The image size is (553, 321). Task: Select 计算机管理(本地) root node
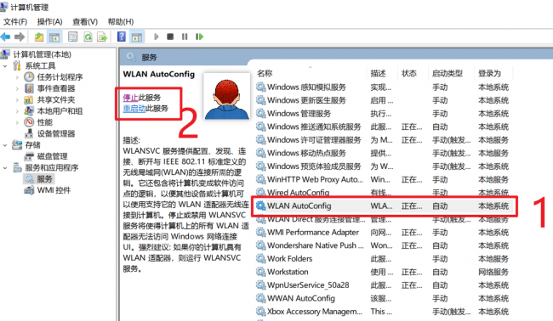pyautogui.click(x=42, y=54)
